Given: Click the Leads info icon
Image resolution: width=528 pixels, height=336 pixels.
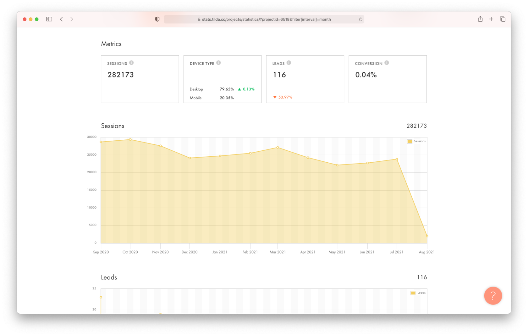Looking at the screenshot, I should click(x=289, y=63).
